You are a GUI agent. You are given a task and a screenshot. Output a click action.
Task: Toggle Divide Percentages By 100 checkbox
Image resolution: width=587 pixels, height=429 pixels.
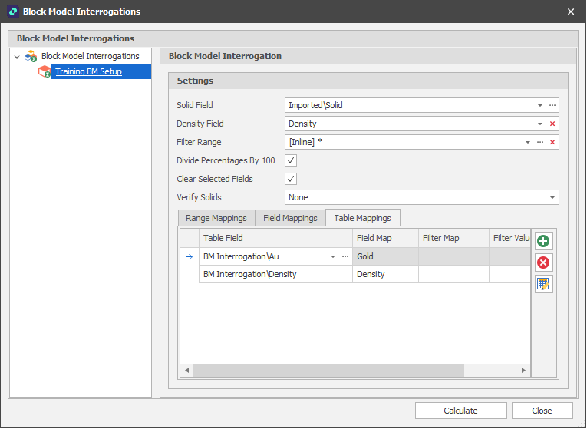pos(291,160)
